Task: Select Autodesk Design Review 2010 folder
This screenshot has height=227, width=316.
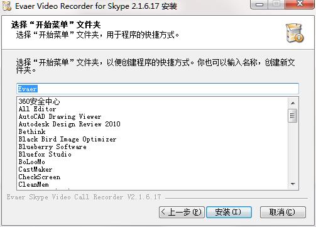Action: click(69, 124)
